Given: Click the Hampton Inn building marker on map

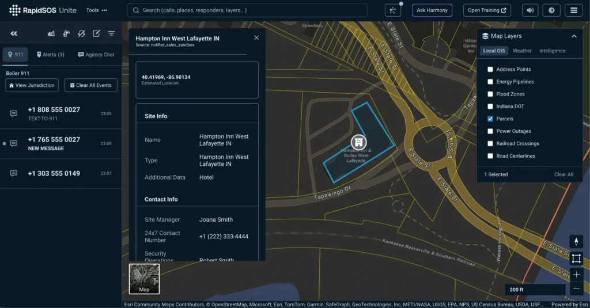Looking at the screenshot, I should point(358,142).
